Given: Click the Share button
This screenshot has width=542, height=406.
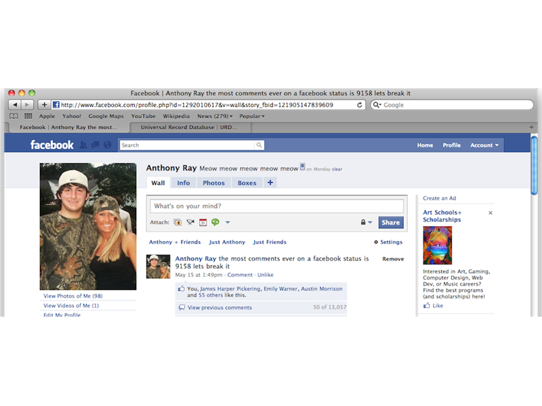Looking at the screenshot, I should tap(390, 222).
